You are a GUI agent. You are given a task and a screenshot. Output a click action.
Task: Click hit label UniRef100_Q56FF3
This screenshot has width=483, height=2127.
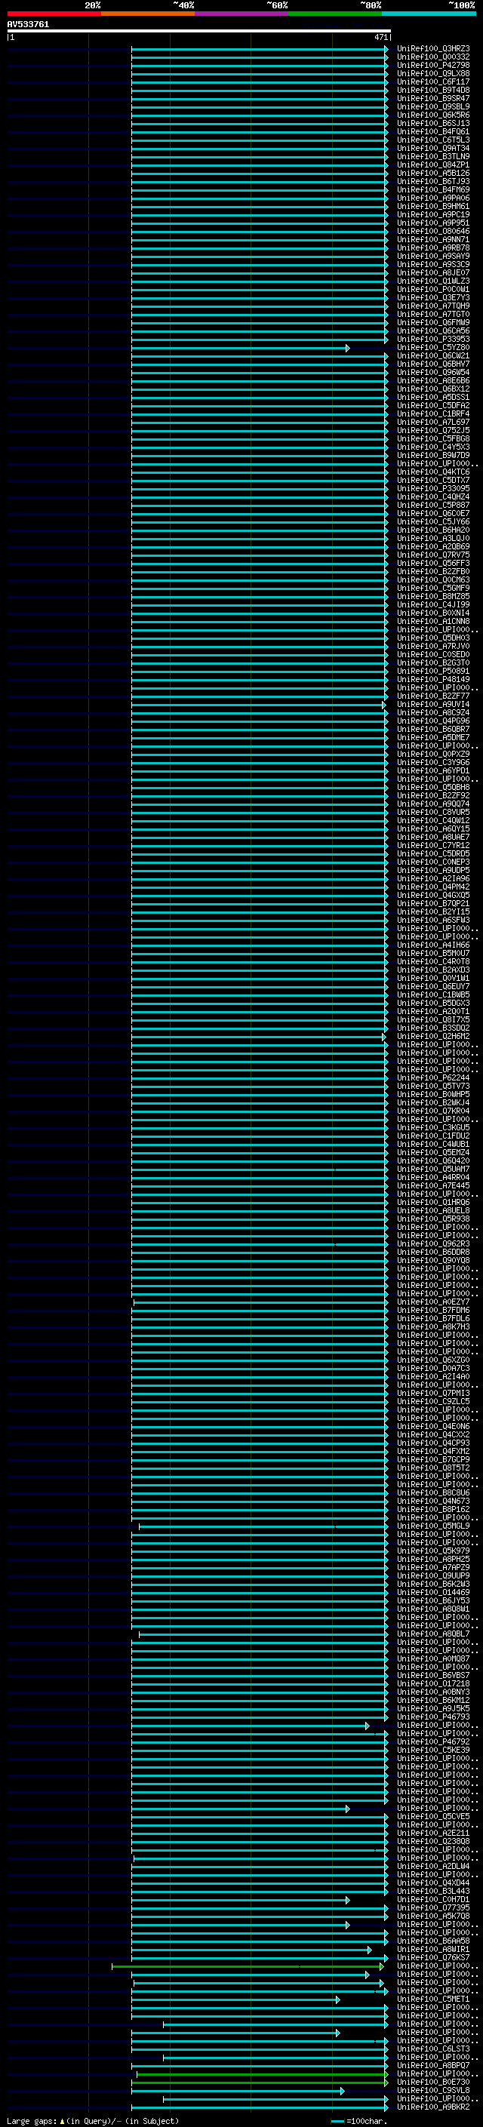[432, 563]
